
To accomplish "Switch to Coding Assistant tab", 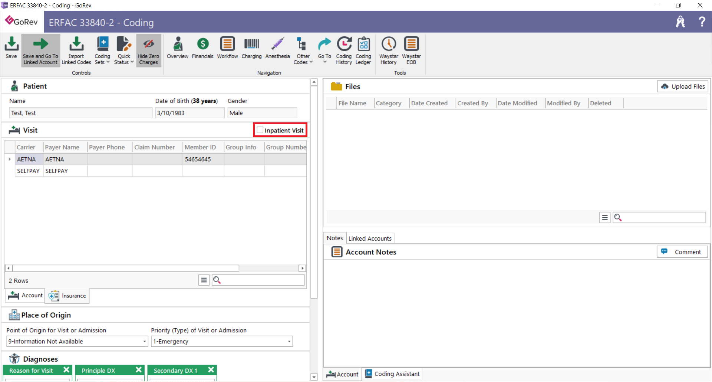I will (393, 374).
